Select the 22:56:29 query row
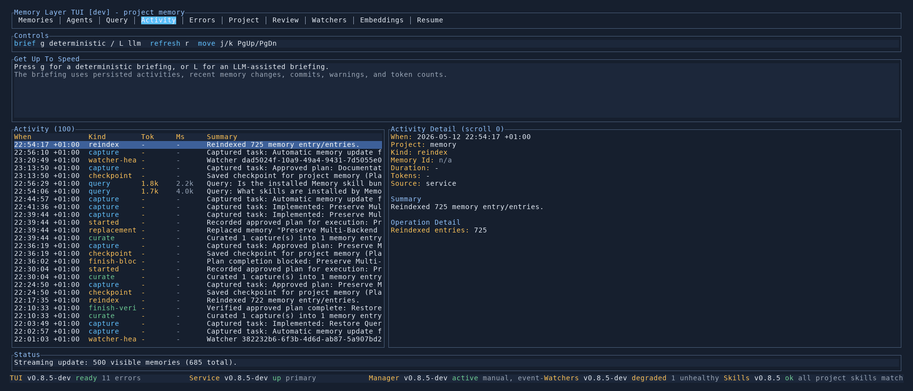The width and height of the screenshot is (913, 391). coord(198,184)
